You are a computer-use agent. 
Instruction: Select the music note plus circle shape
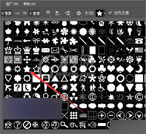[x=46, y=125]
